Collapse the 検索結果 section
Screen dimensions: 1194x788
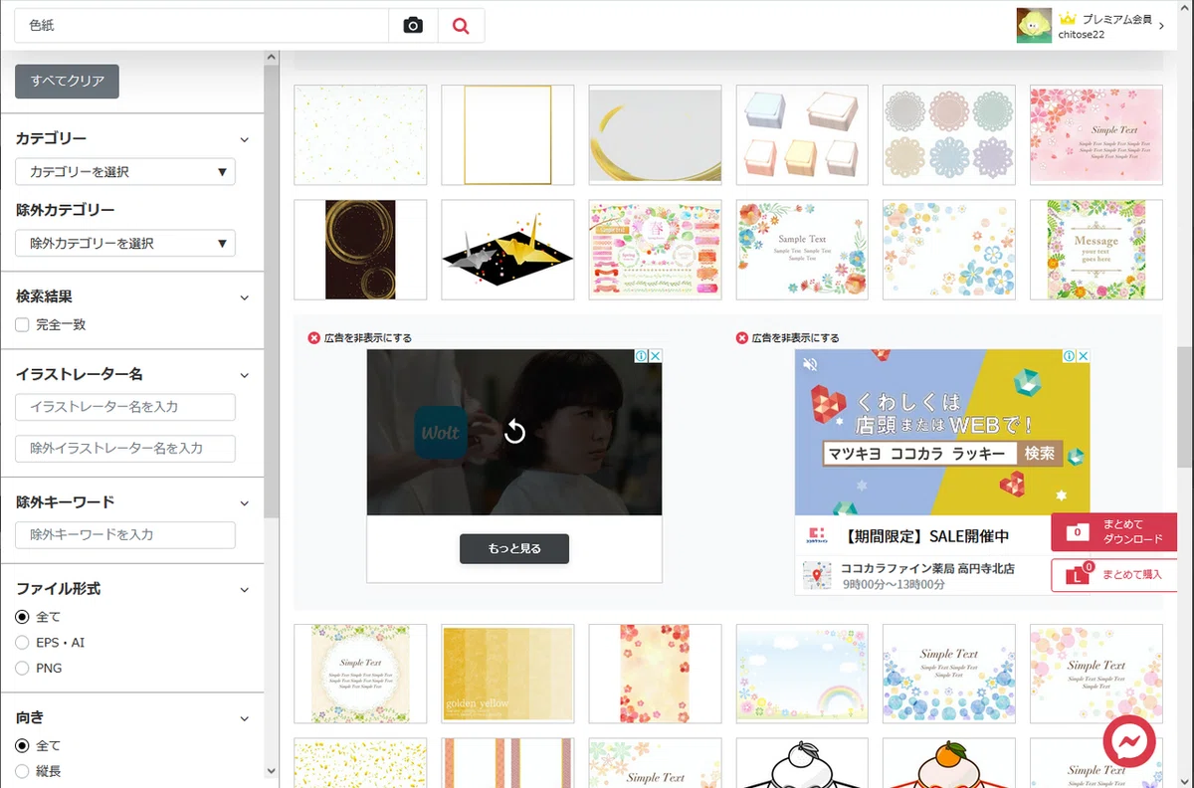[x=245, y=296]
